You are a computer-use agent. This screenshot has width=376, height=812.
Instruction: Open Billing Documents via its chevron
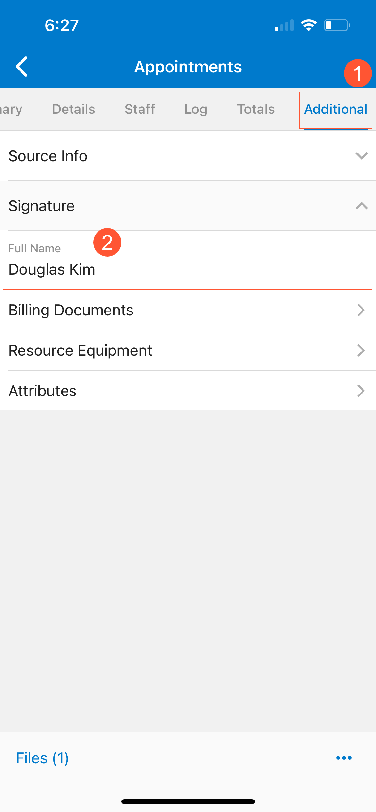(361, 310)
